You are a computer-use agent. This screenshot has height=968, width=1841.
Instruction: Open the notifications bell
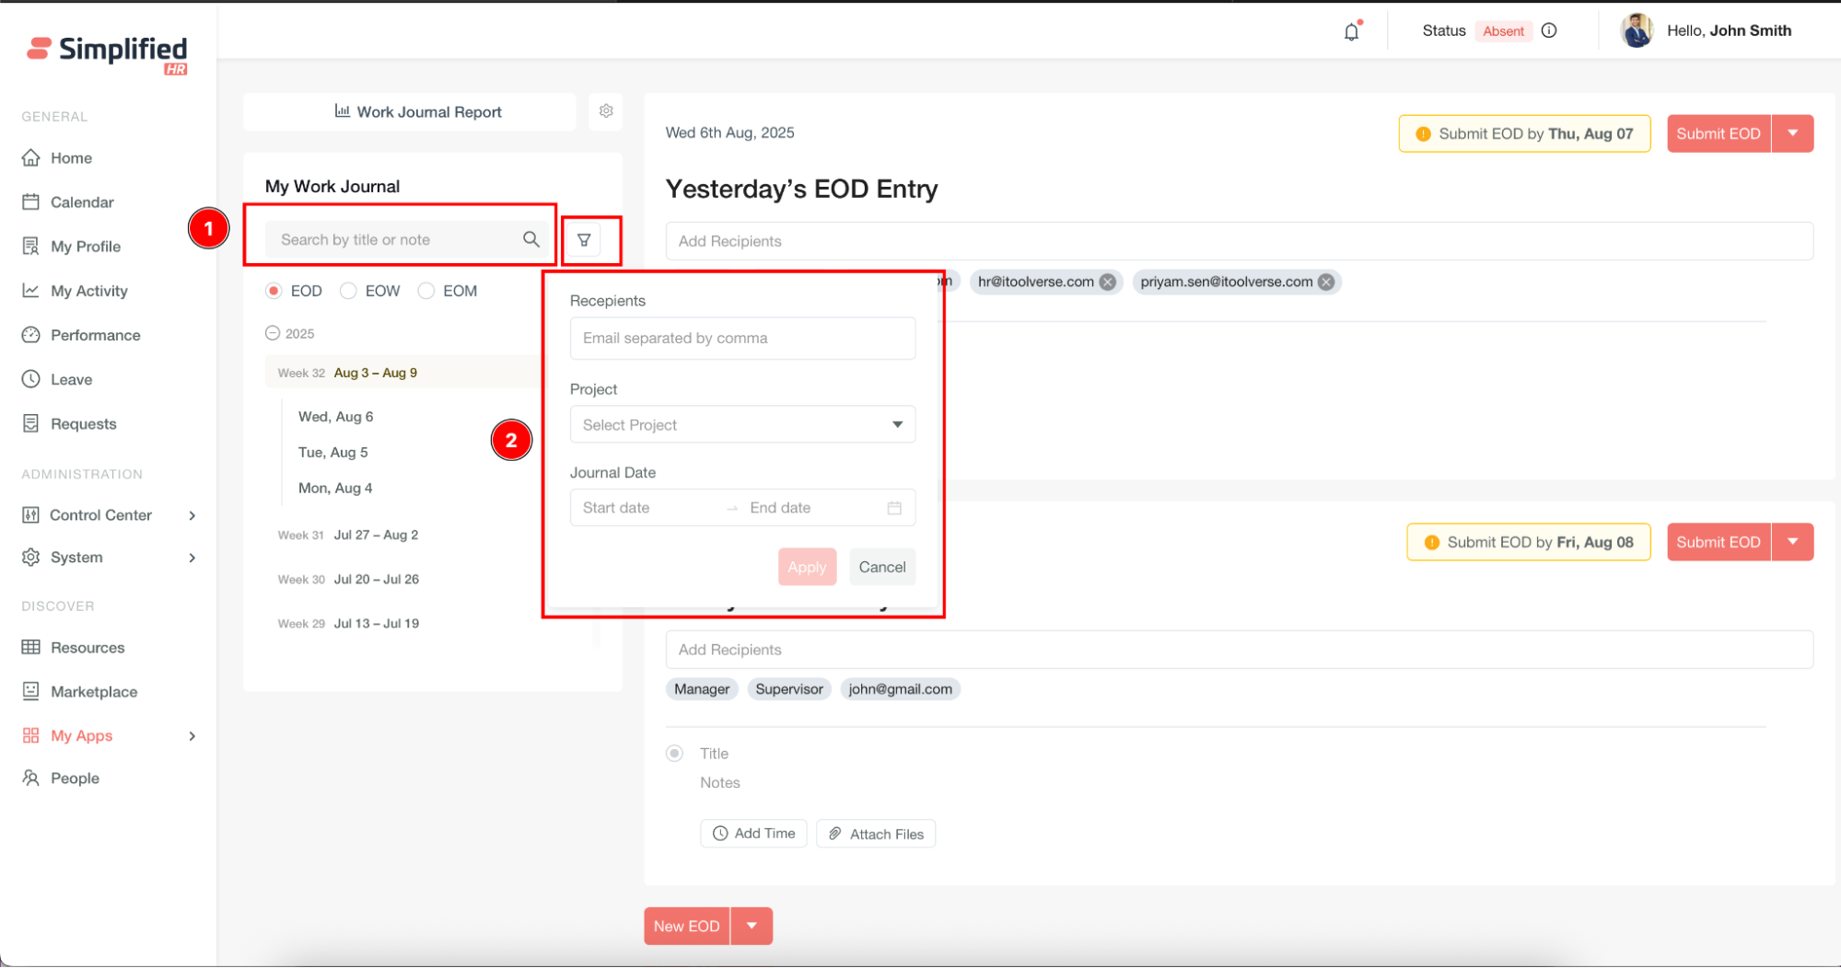[x=1351, y=32]
